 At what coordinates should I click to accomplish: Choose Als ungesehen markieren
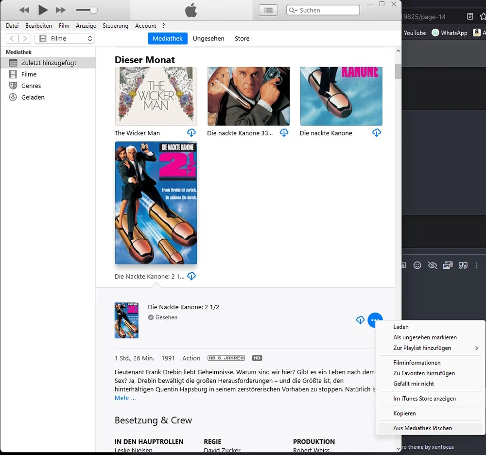(x=430, y=337)
